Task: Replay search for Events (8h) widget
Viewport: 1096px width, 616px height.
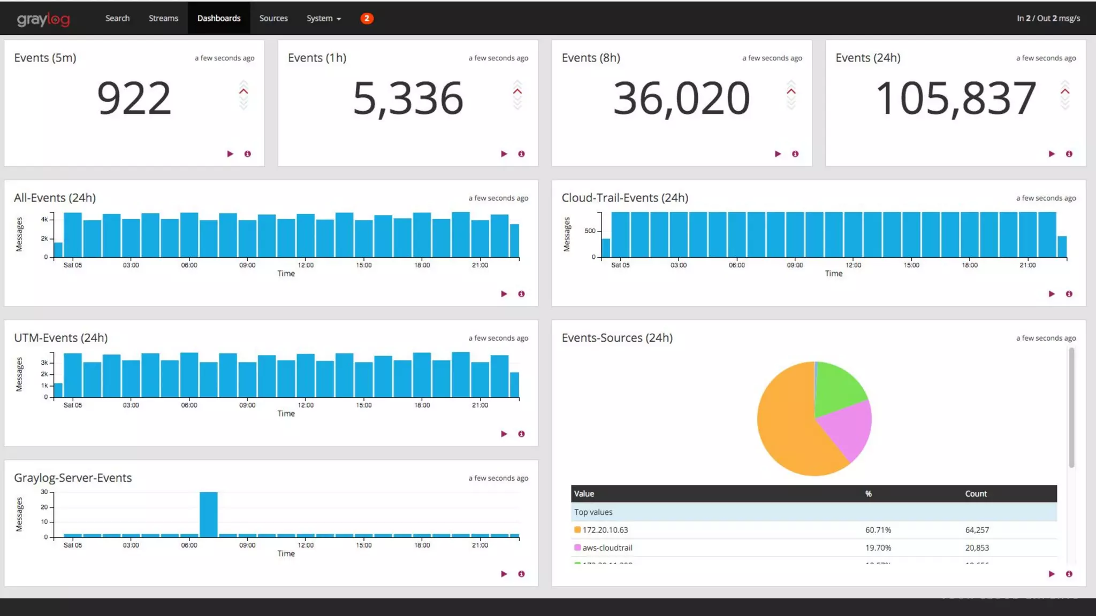Action: [x=778, y=154]
